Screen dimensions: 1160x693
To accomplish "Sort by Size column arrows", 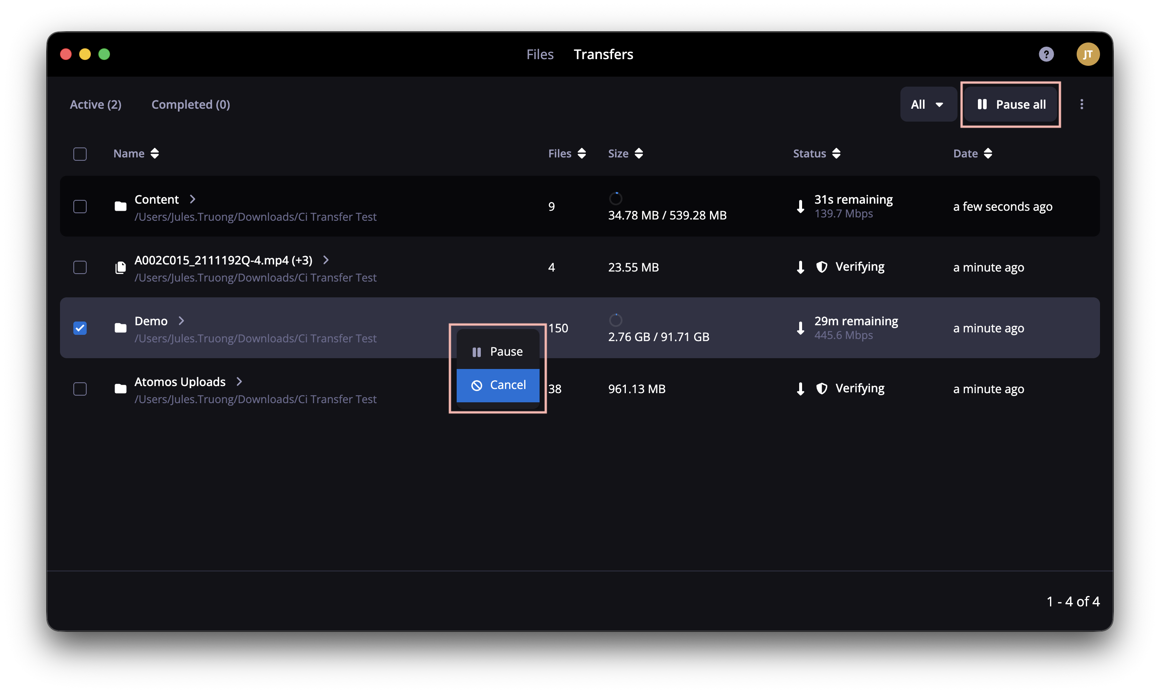I will click(x=638, y=154).
